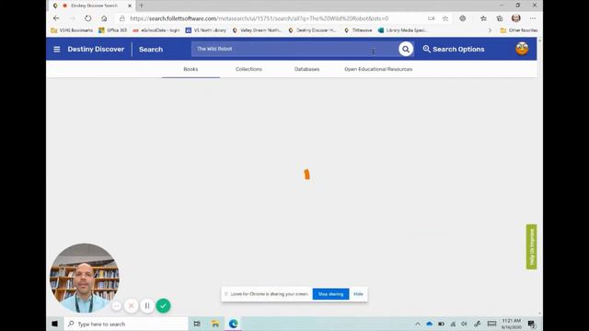The width and height of the screenshot is (589, 331).
Task: Go back with browser back arrow
Action: [x=56, y=18]
